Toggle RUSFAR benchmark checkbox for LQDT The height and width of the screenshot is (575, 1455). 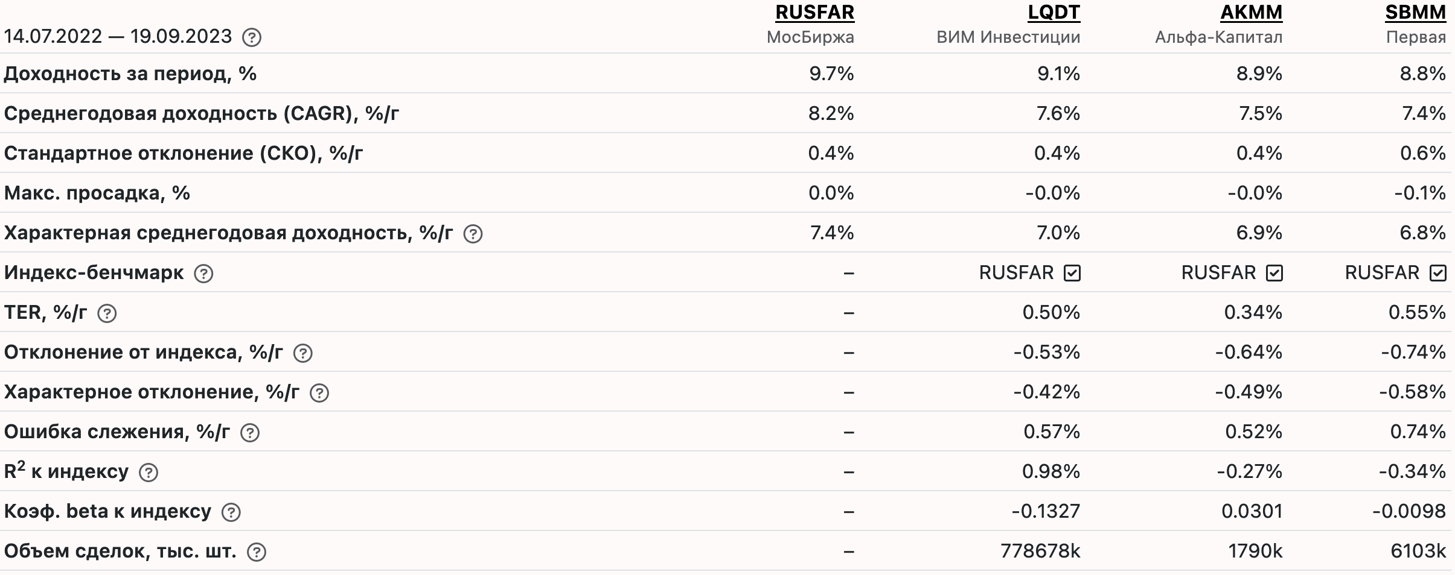(x=1072, y=273)
